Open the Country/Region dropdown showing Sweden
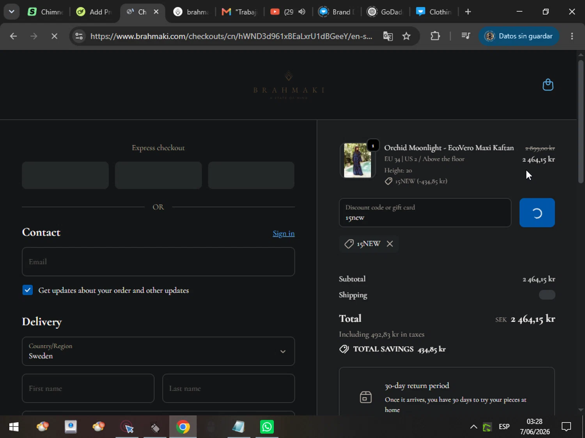This screenshot has height=438, width=585. pyautogui.click(x=158, y=351)
